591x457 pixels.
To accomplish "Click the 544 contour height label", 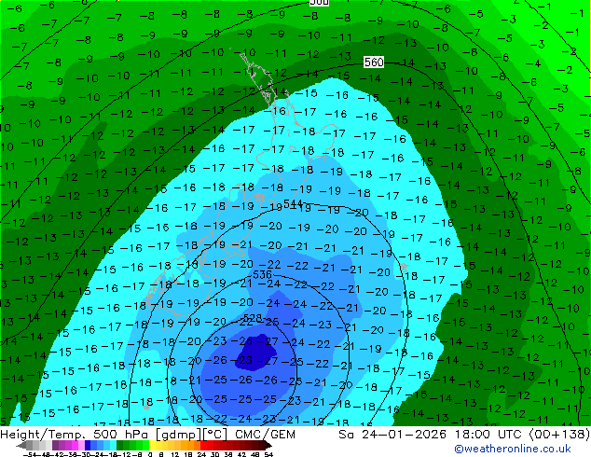I will click(x=293, y=203).
